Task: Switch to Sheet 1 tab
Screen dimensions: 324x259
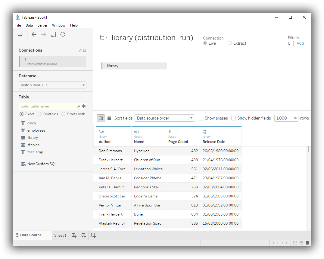Action: [x=60, y=235]
